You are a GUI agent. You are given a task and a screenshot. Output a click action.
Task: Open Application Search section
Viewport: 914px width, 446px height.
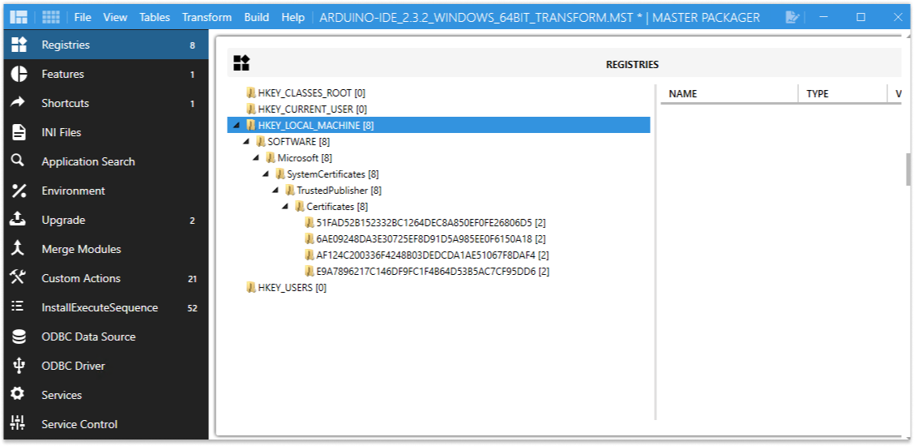tap(105, 161)
